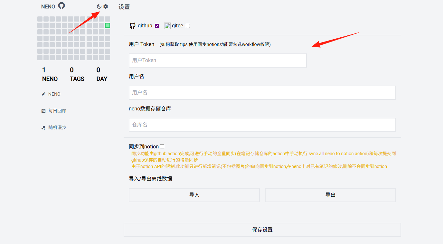Uncheck the github checkbox
Viewport: 443px width, 244px height.
click(157, 26)
